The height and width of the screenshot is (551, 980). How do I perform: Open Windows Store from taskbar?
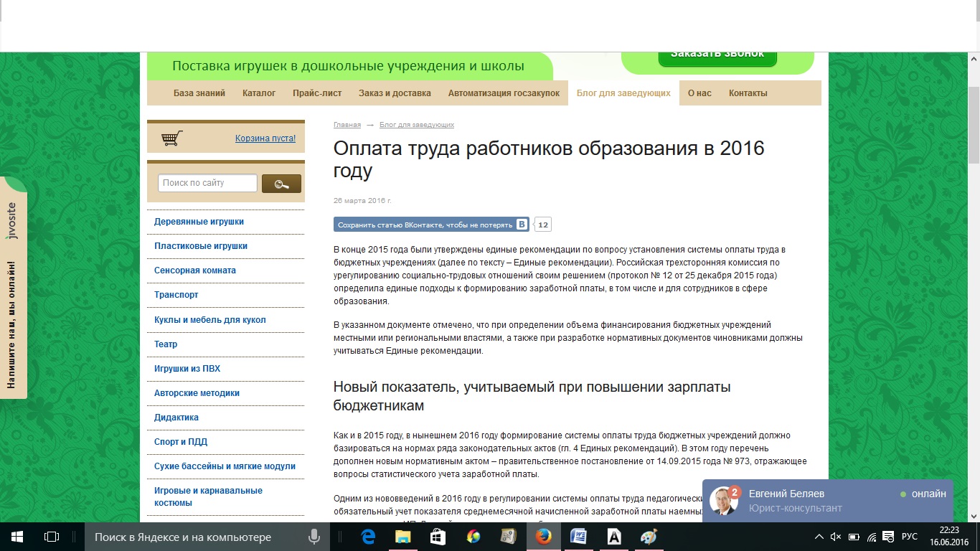point(438,537)
